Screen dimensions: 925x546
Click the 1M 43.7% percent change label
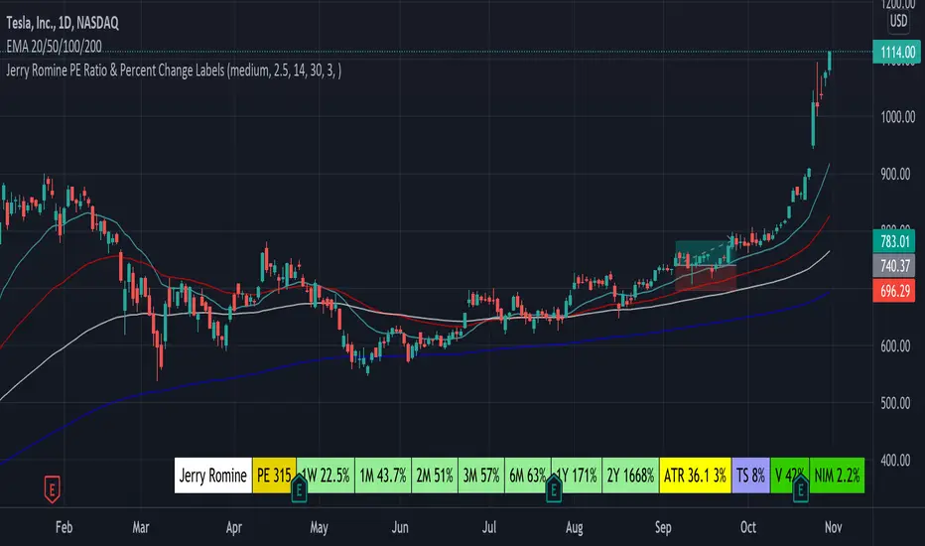[x=383, y=477]
